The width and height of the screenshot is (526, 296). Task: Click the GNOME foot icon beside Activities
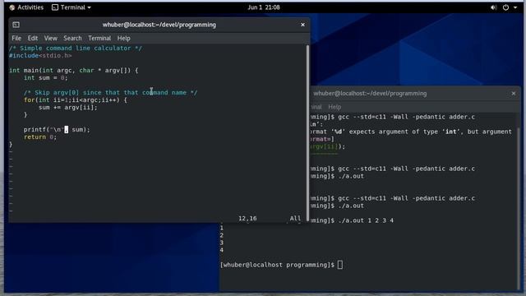tap(12, 7)
